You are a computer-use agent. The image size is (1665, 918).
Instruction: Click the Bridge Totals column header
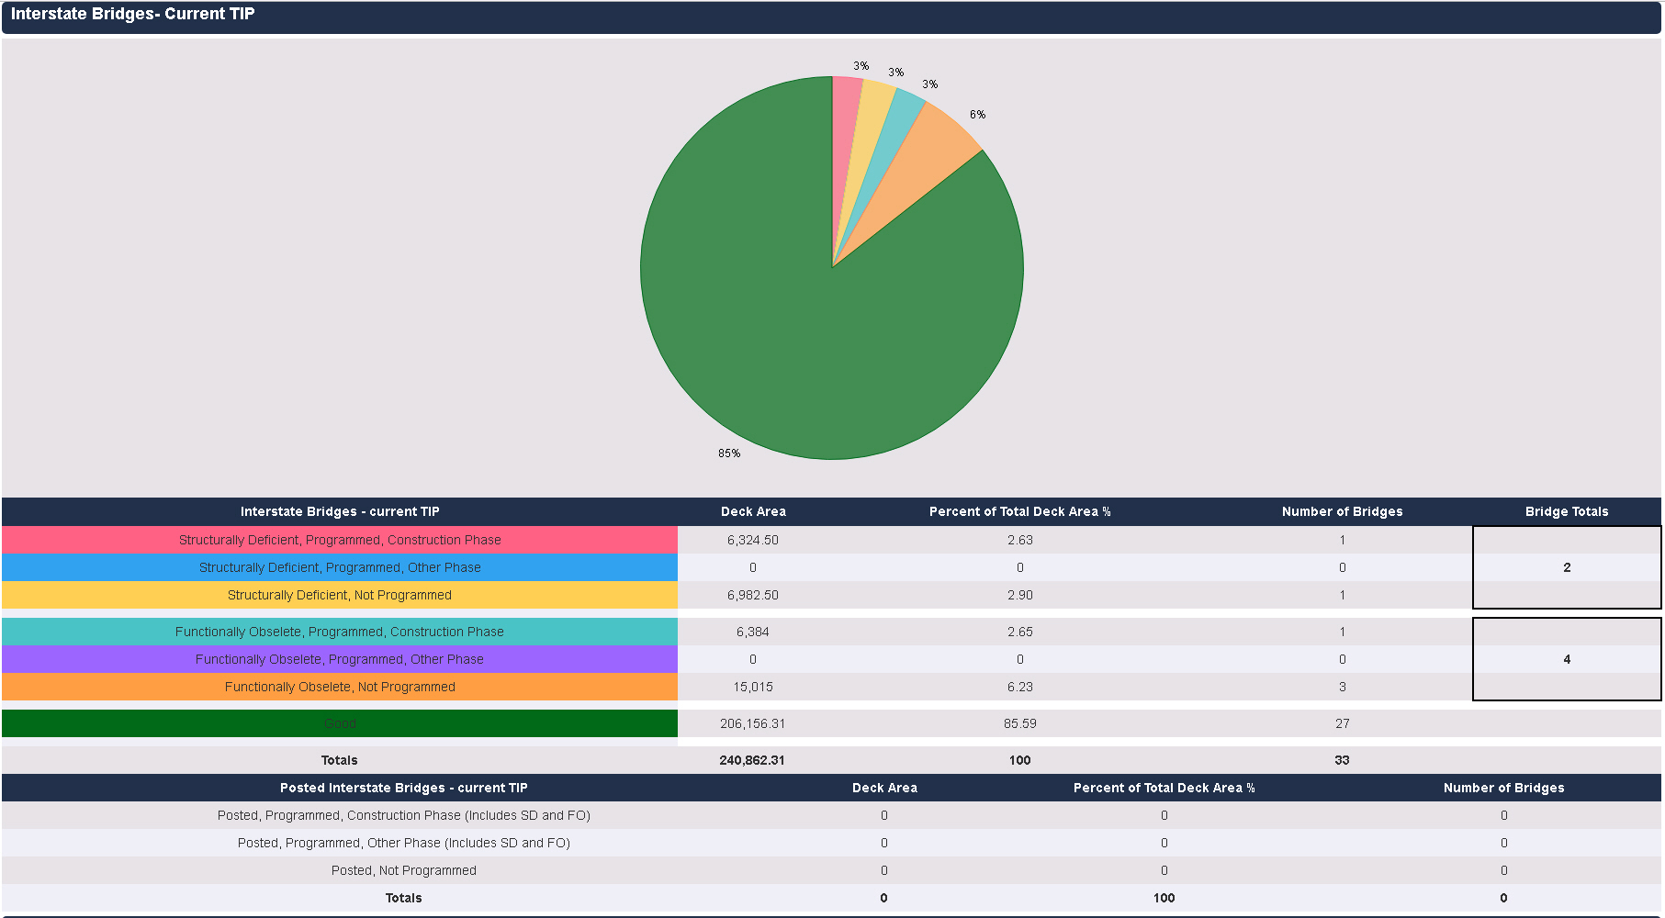1567,511
